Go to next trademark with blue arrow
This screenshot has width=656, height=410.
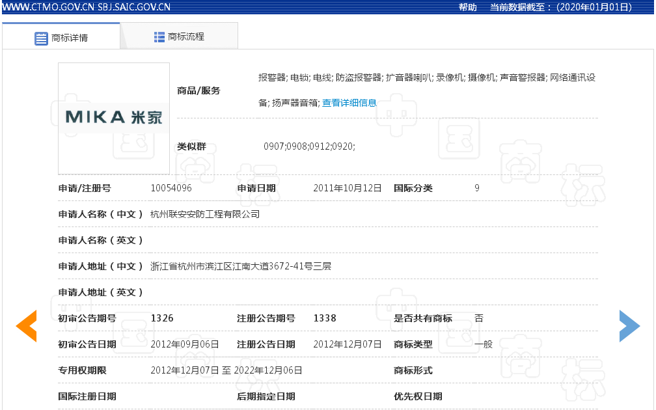[630, 326]
